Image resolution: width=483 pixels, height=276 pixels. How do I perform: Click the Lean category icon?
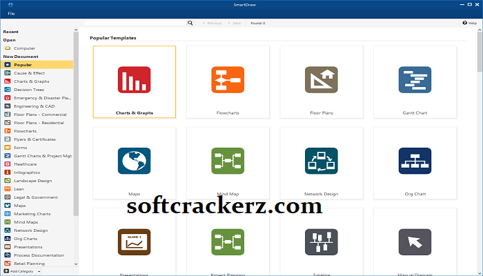(x=8, y=189)
